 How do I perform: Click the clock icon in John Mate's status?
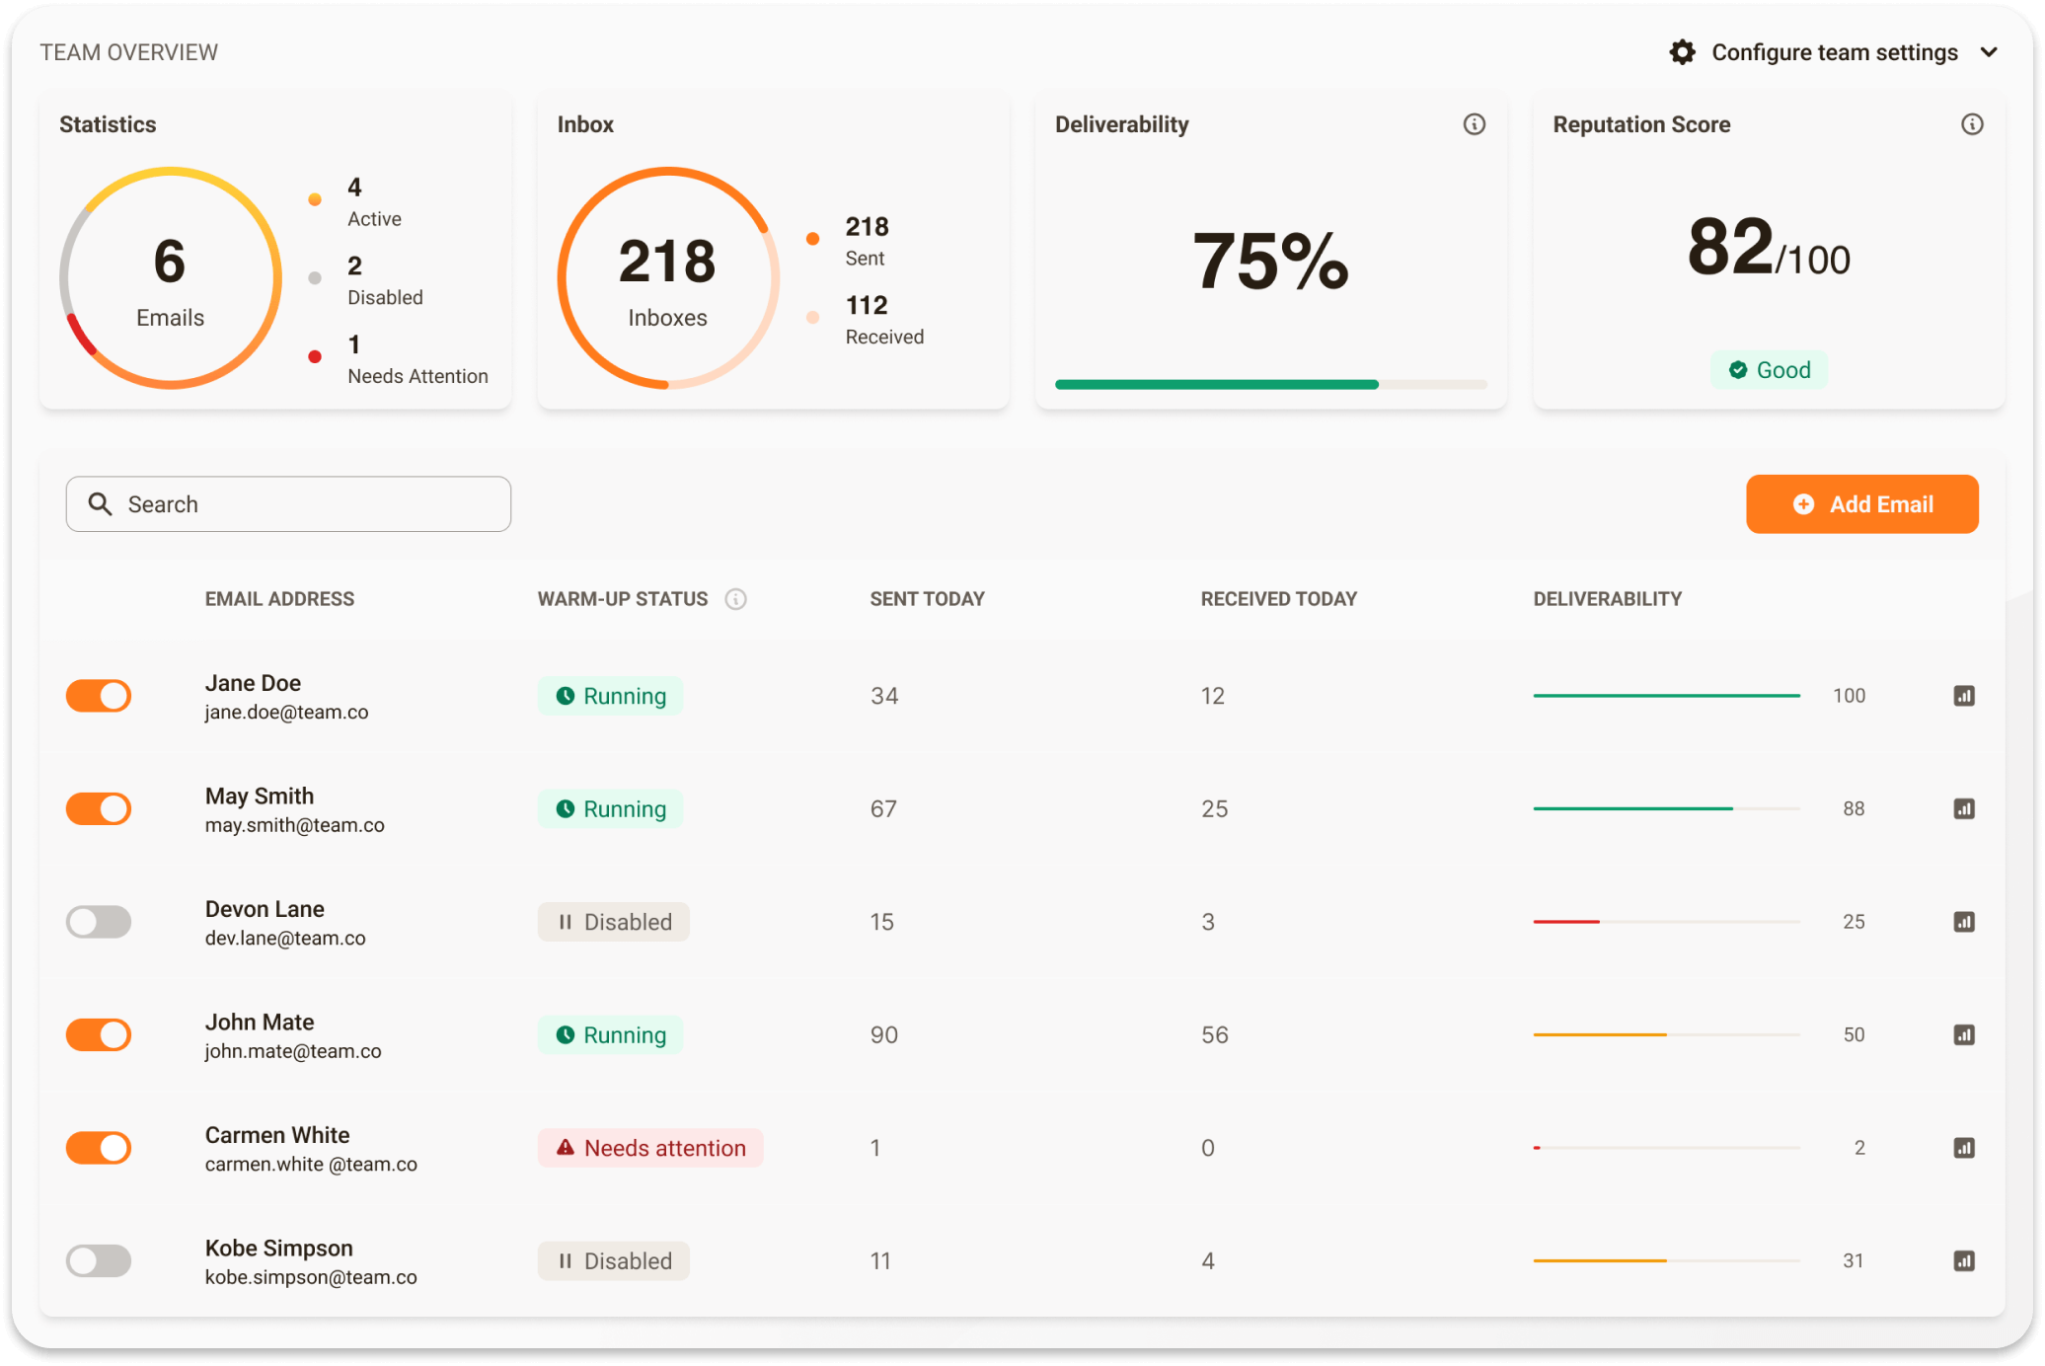pos(566,1034)
